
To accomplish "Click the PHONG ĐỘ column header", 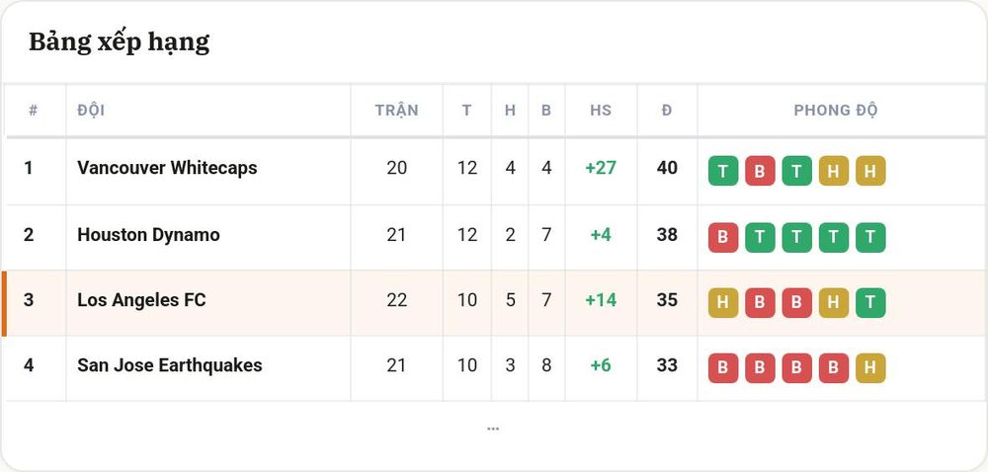I will coord(836,111).
